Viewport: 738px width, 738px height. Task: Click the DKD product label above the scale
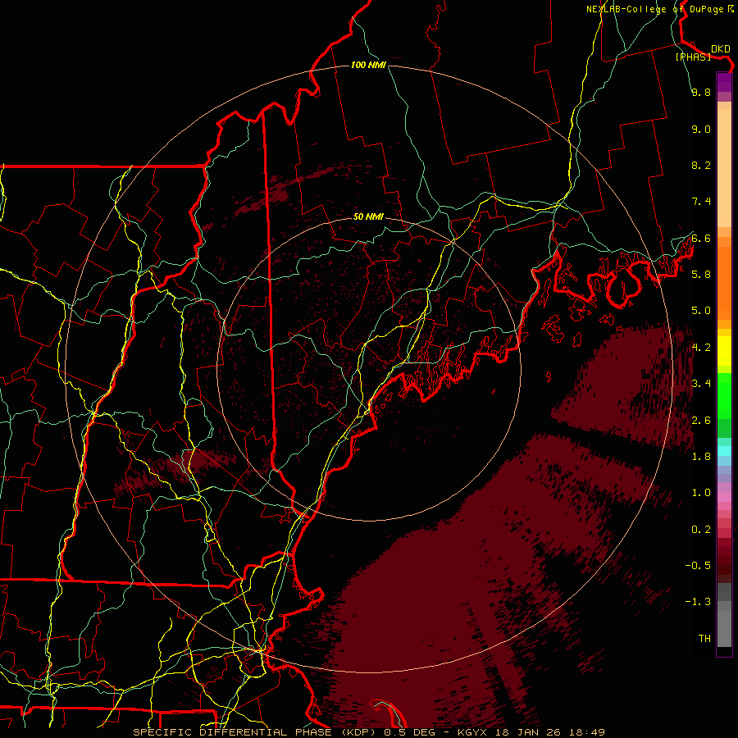pyautogui.click(x=721, y=48)
